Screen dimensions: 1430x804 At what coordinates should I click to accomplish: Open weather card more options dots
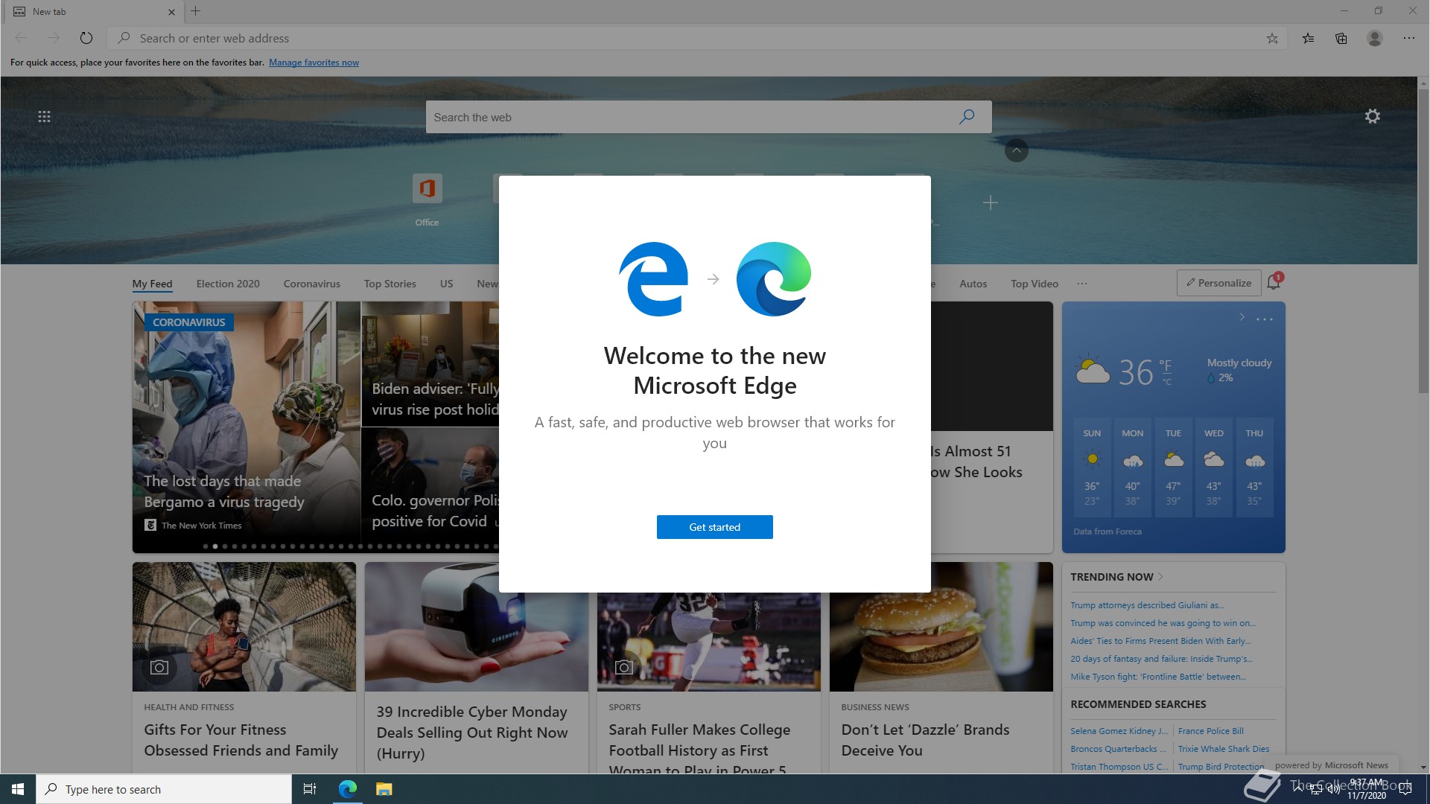click(1264, 319)
